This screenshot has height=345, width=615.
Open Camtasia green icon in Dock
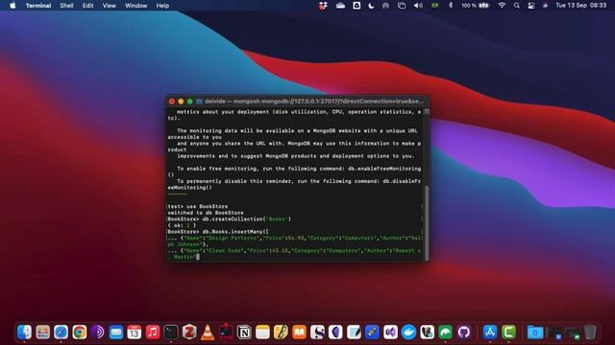(508, 333)
